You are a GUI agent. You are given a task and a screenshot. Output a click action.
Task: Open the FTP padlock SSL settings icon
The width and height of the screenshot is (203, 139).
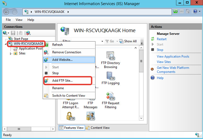coord(71,116)
